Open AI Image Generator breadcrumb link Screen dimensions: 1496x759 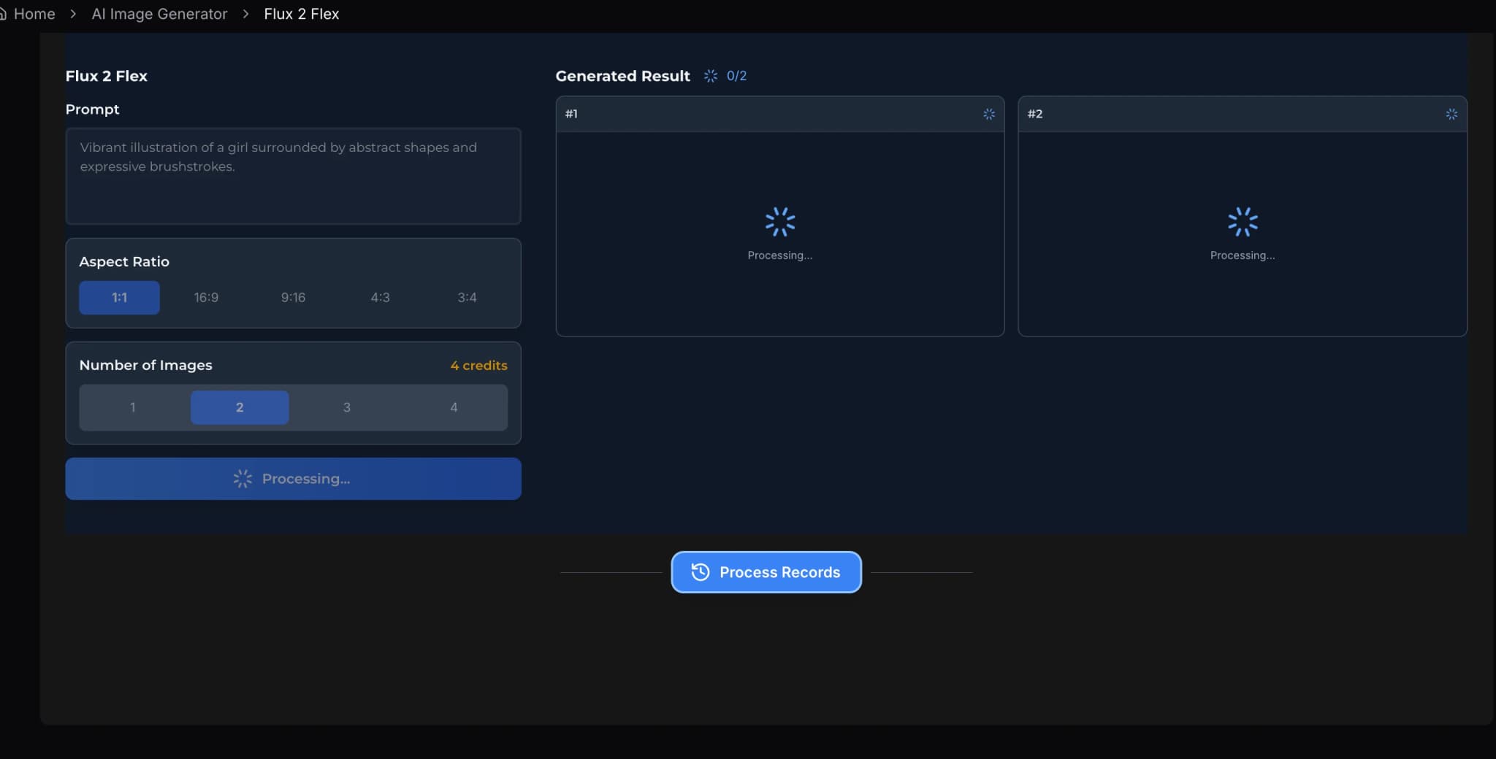point(159,14)
